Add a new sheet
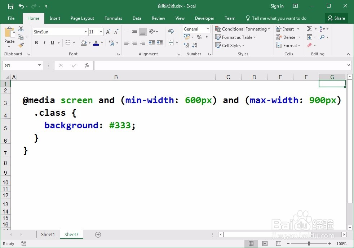This screenshot has height=248, width=354. click(x=98, y=235)
